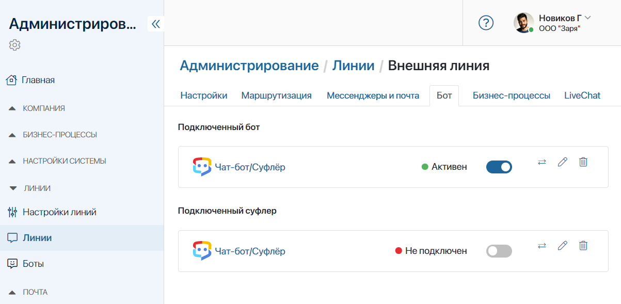Enable the not-connected suffler toggle switch
The height and width of the screenshot is (304, 621).
tap(499, 251)
